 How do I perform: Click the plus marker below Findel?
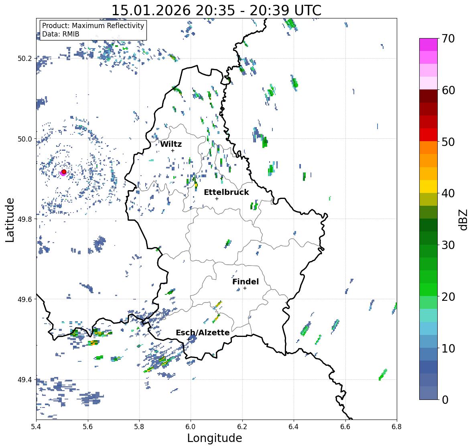tap(245, 288)
